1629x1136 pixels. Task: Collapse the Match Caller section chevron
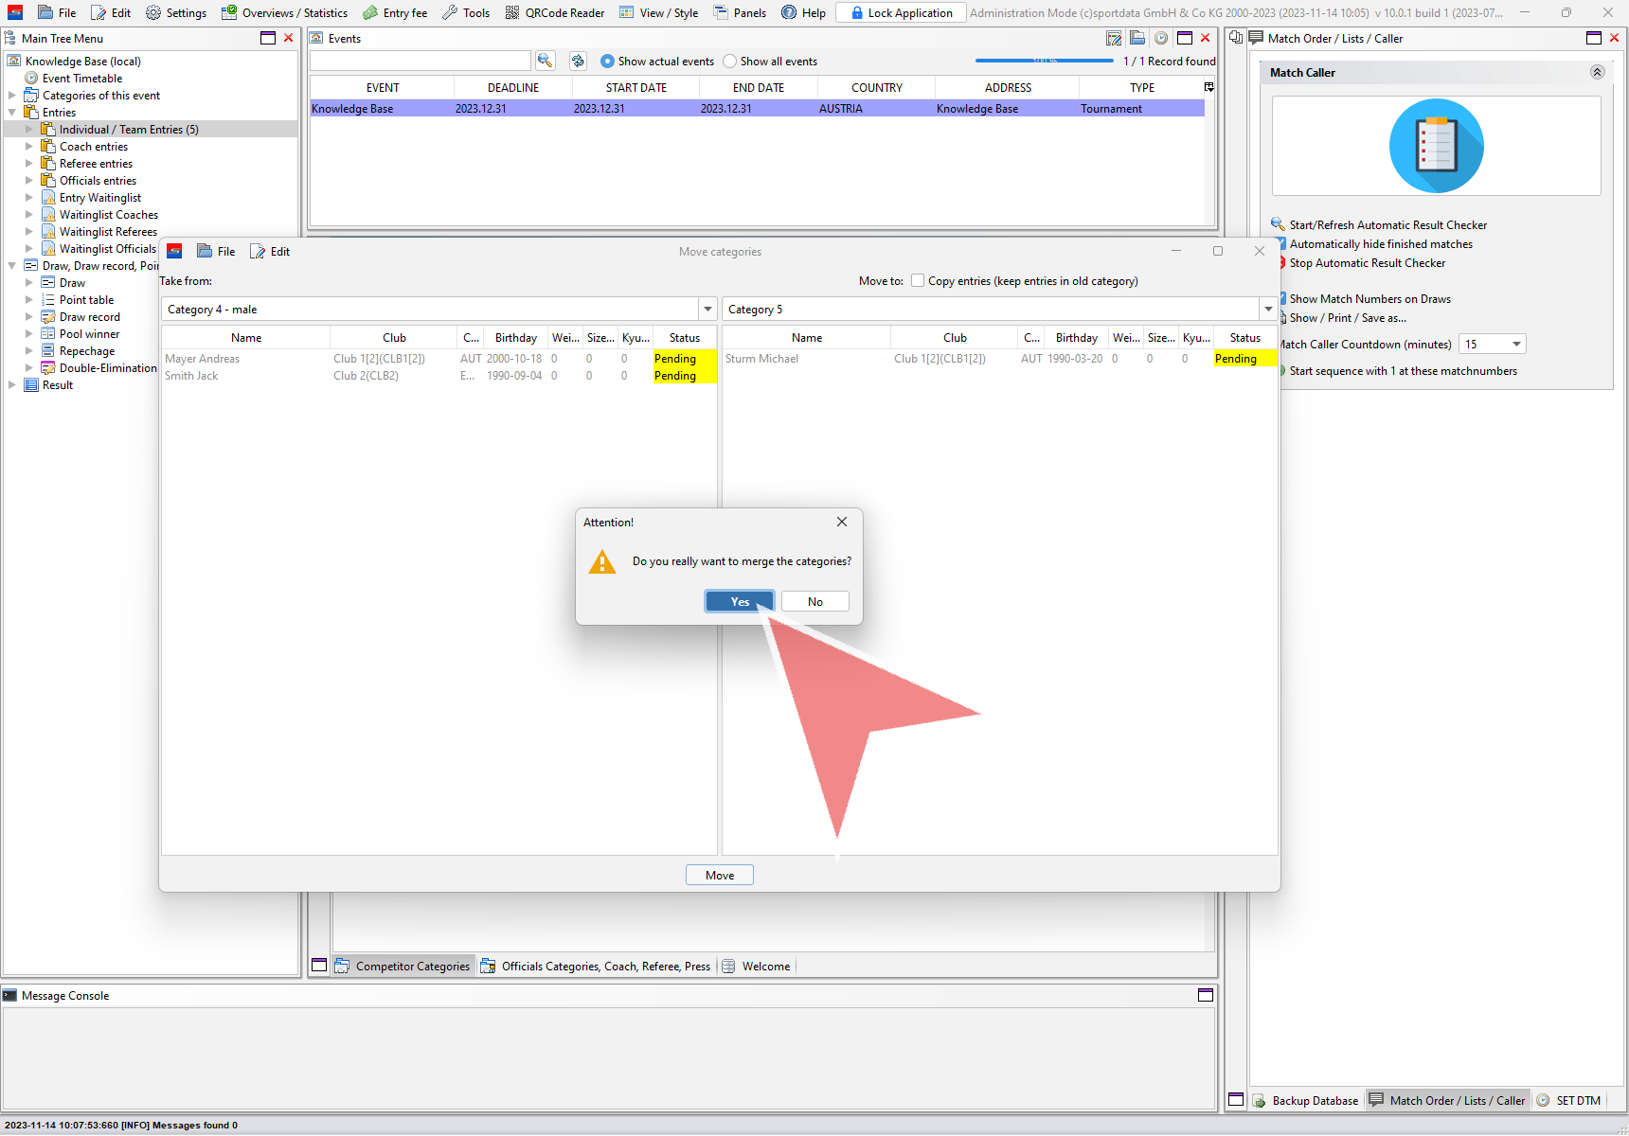click(x=1597, y=73)
